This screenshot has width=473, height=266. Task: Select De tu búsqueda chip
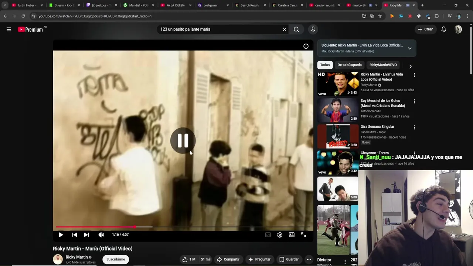(x=350, y=65)
